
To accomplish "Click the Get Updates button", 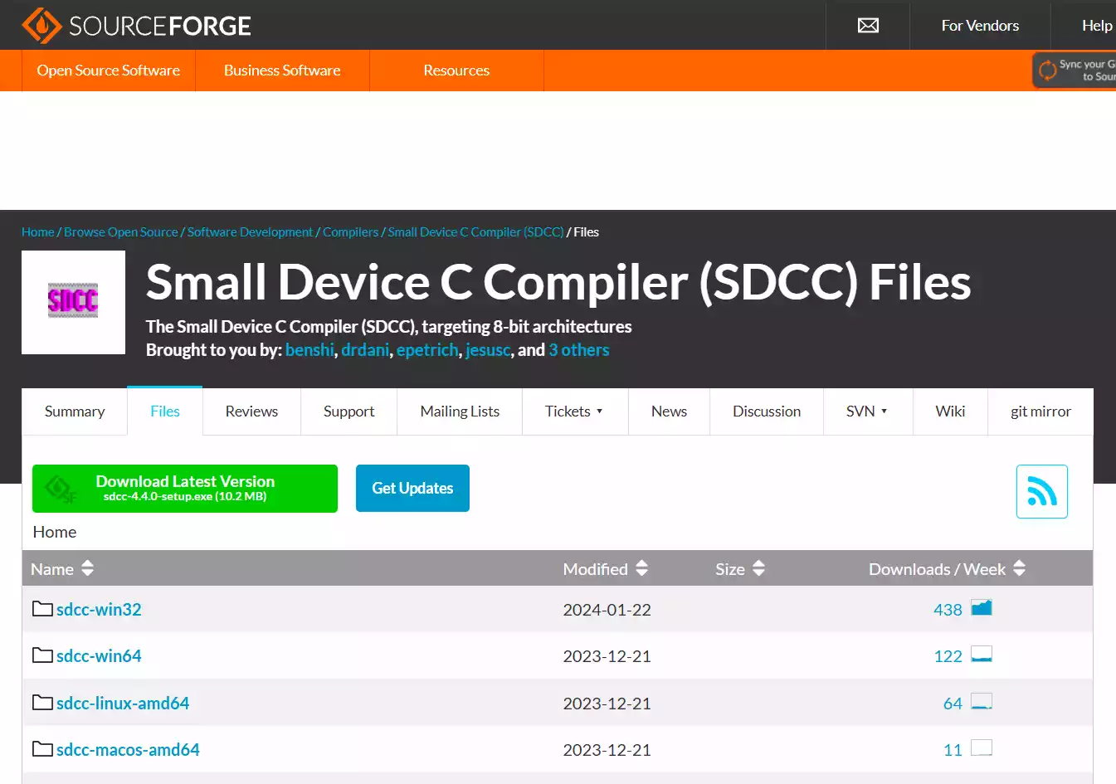I will (412, 489).
